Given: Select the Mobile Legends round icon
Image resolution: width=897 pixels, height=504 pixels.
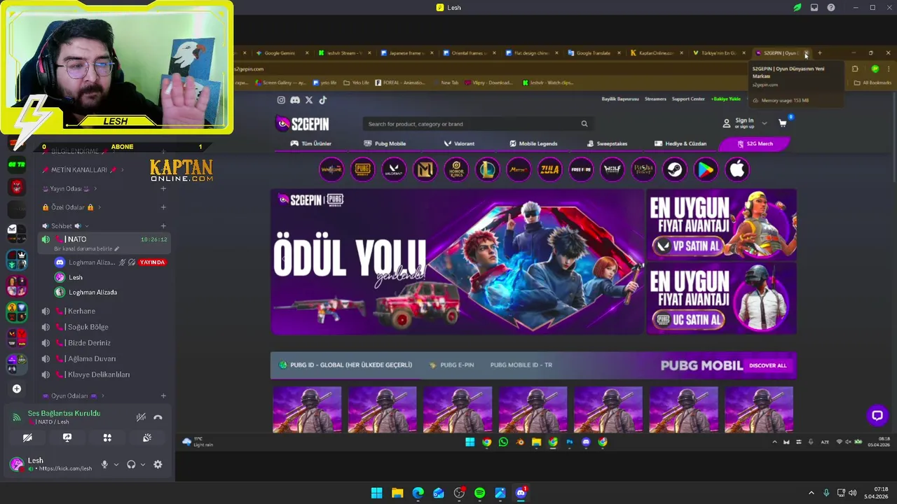Looking at the screenshot, I should click(x=425, y=169).
